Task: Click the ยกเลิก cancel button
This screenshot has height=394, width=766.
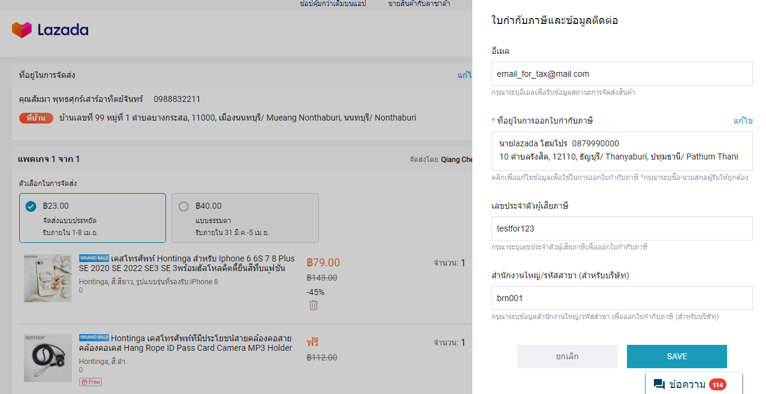Action: (566, 356)
